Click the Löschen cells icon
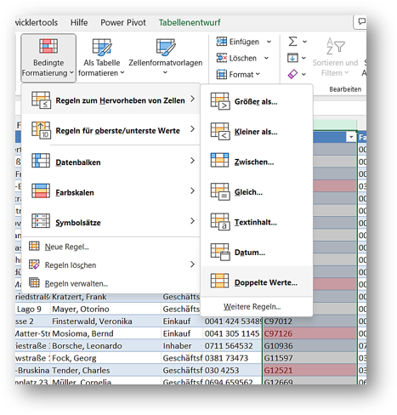Screen dimensions: 397x415 click(x=222, y=58)
